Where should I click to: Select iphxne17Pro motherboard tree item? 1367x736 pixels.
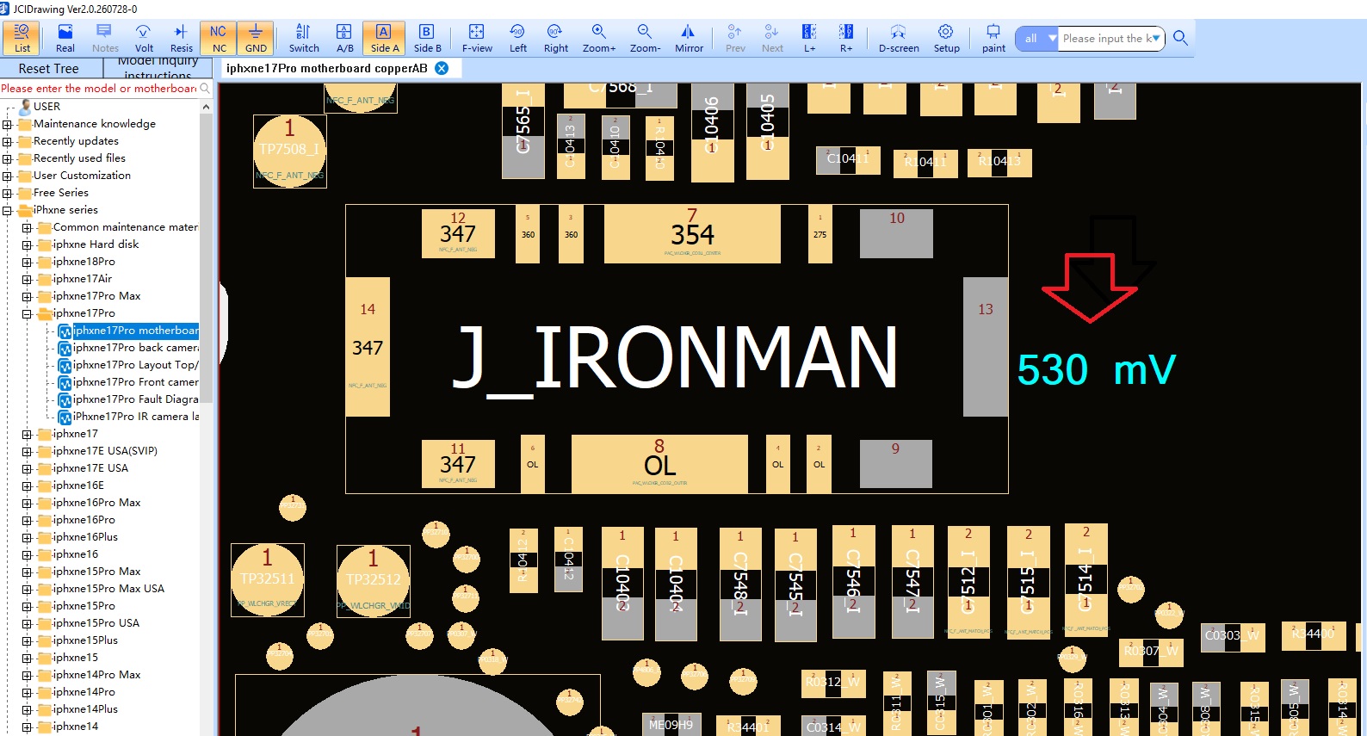[128, 331]
